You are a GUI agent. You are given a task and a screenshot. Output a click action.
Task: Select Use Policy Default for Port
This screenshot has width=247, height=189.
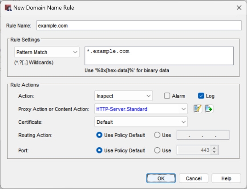99,150
